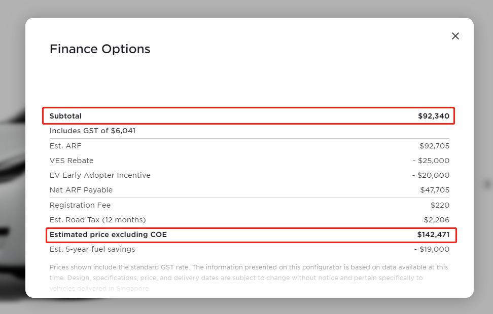Select the $92,705 ARF amount
The width and height of the screenshot is (493, 314).
point(434,146)
